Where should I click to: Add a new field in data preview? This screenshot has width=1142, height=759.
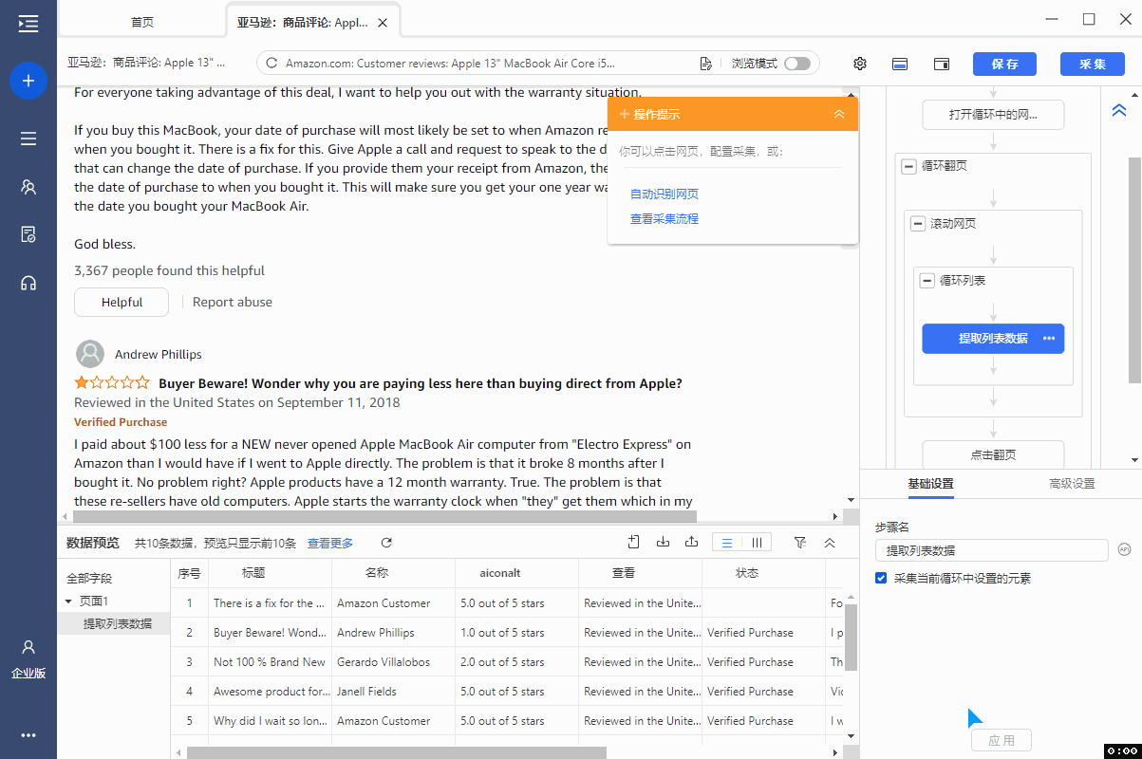pyautogui.click(x=634, y=542)
